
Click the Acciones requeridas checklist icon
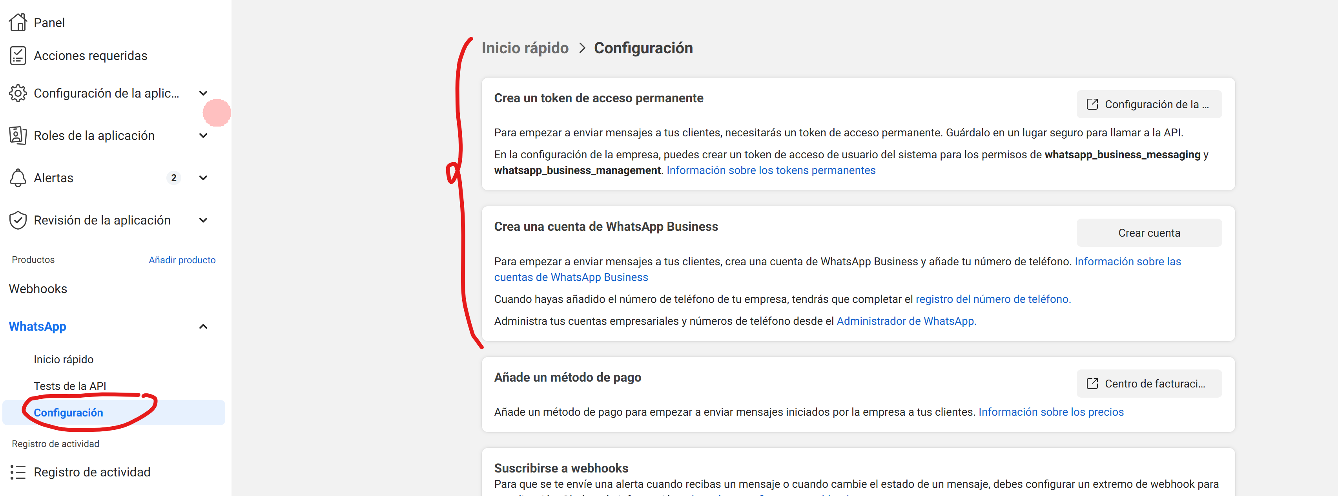click(18, 56)
